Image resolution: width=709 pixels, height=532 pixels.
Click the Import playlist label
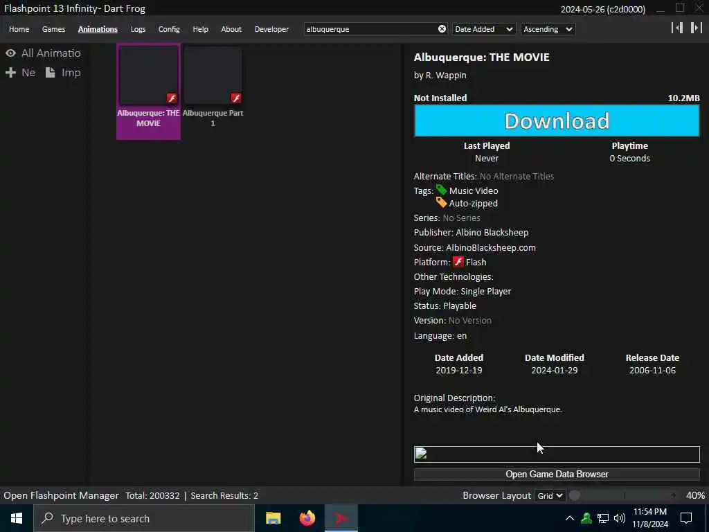[x=71, y=72]
